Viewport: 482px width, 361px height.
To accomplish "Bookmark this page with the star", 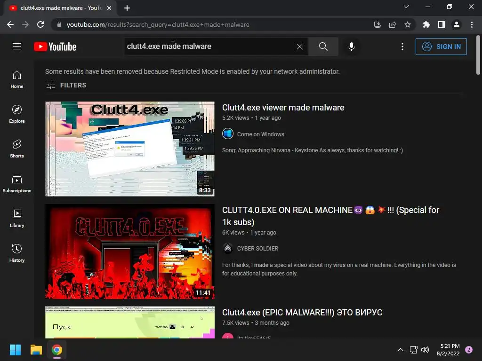I will click(x=408, y=24).
